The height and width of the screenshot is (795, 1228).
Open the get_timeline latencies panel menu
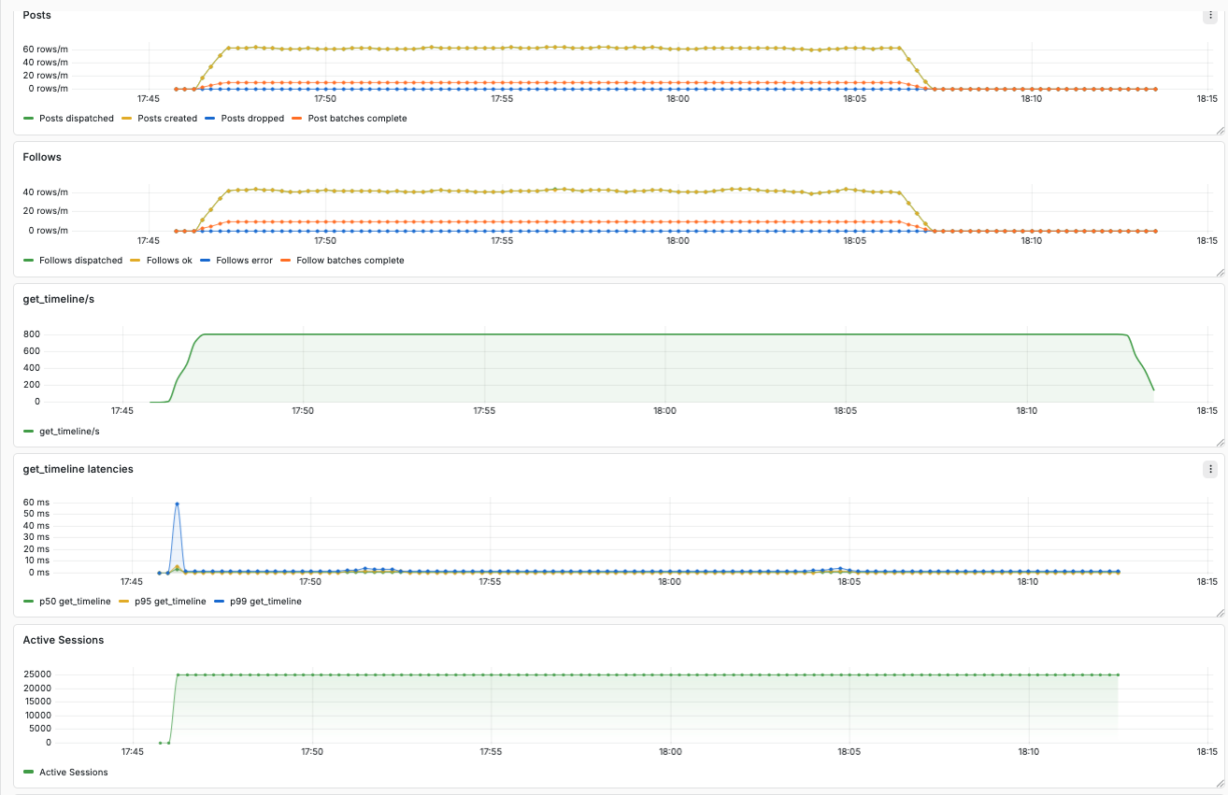tap(1209, 469)
